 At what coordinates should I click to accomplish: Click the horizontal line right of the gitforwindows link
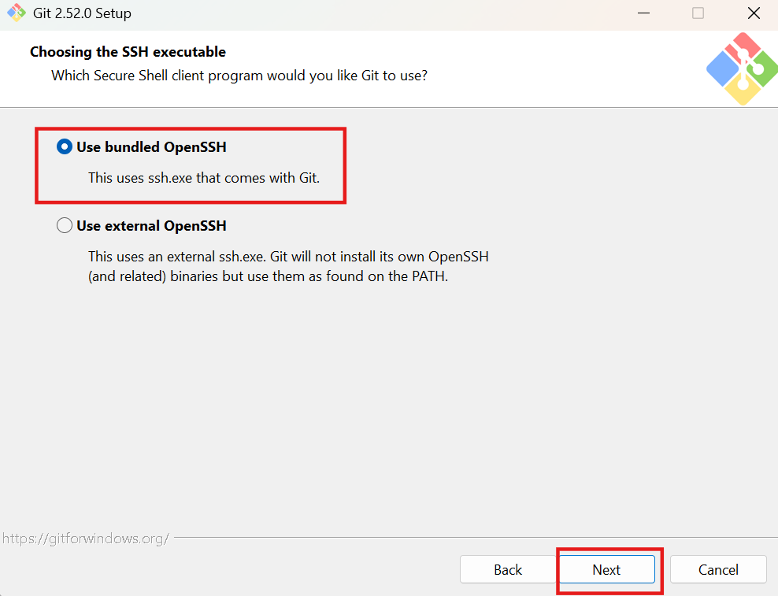tap(476, 537)
